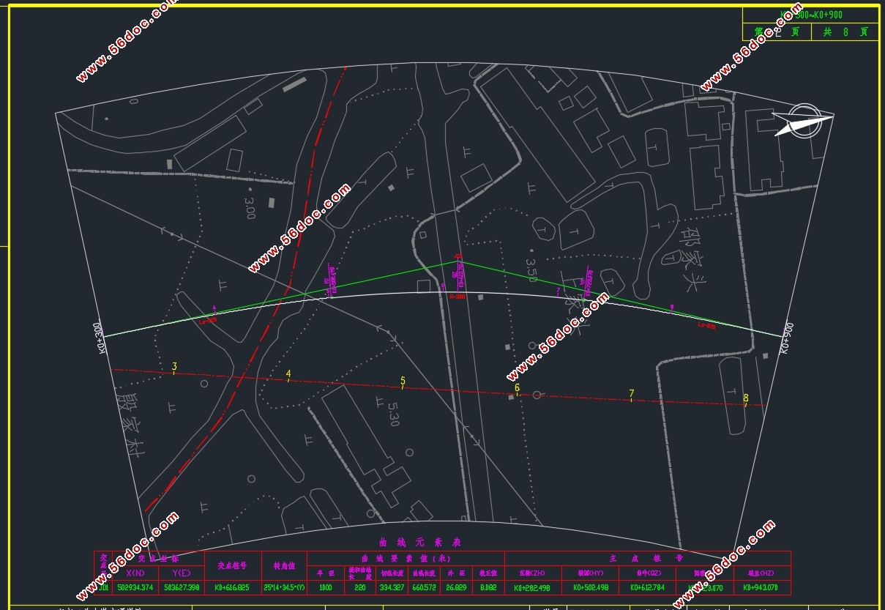Click the 'K0+502.498' HY station value
This screenshot has width=885, height=610.
coord(589,587)
